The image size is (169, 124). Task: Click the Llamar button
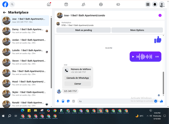[78, 84]
